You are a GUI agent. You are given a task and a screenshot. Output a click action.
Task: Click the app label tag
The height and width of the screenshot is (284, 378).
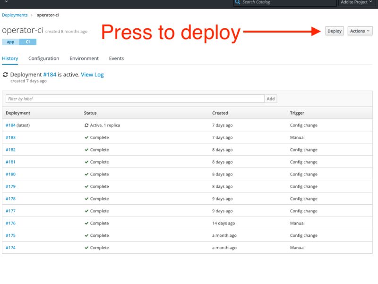click(x=10, y=42)
